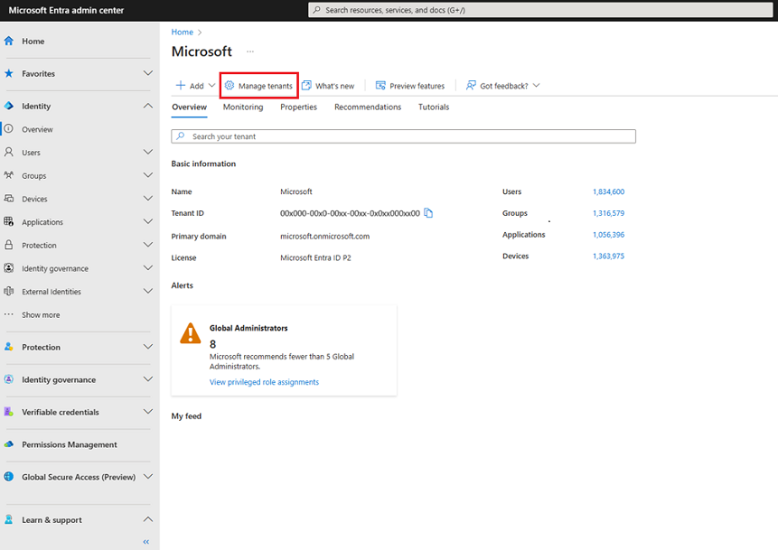The height and width of the screenshot is (550, 778).
Task: Expand the Devices submenu chevron
Action: 148,199
